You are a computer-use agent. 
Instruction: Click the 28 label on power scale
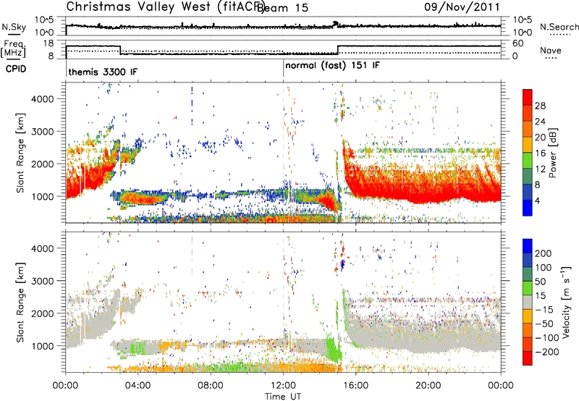pos(540,106)
